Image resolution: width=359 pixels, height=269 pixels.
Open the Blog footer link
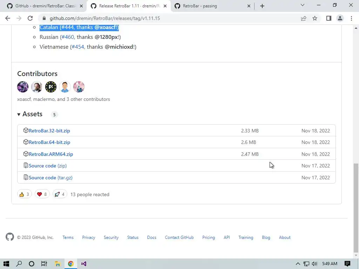[266, 237]
